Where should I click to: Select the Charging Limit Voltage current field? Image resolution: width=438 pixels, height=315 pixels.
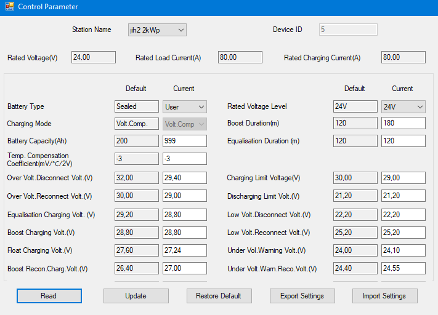point(403,178)
